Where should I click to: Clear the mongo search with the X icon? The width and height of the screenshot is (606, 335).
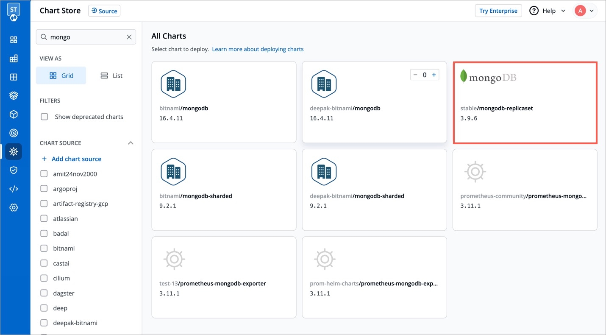(x=129, y=37)
